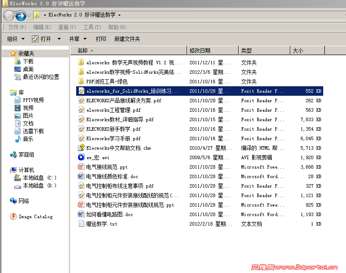
Task: Sort by the 大小 column header
Action: tap(308, 50)
